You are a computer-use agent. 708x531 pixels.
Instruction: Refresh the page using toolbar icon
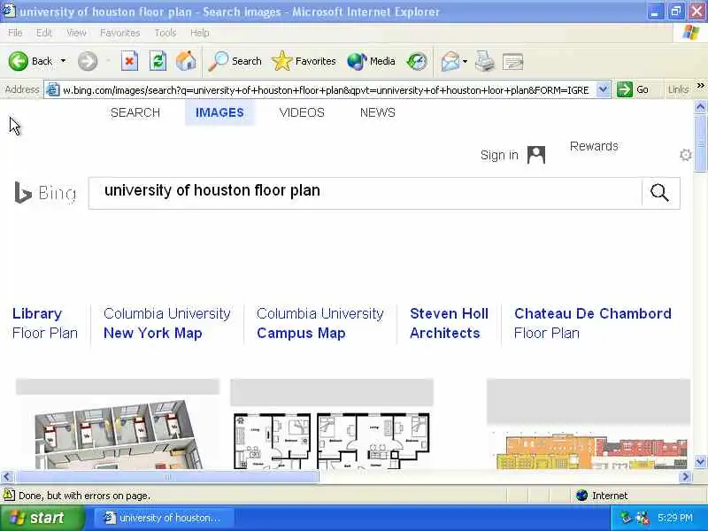pyautogui.click(x=158, y=61)
